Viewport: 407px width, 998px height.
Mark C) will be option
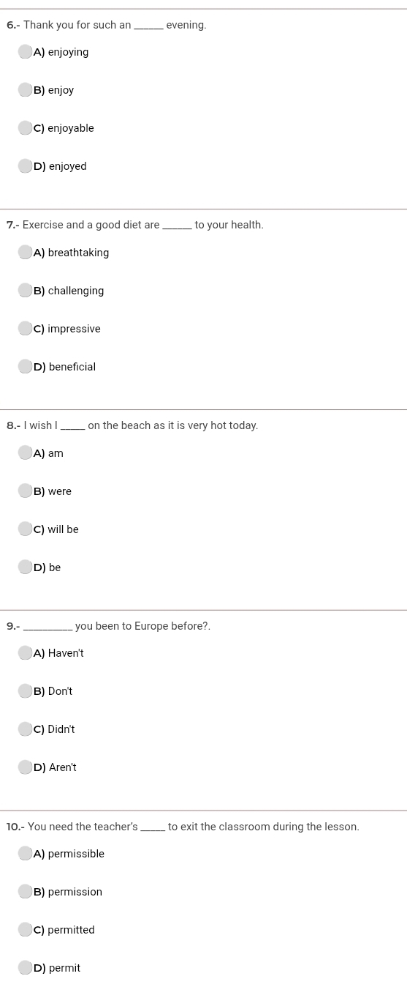coord(26,529)
